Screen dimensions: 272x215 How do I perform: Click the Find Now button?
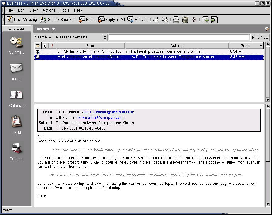tap(260, 37)
